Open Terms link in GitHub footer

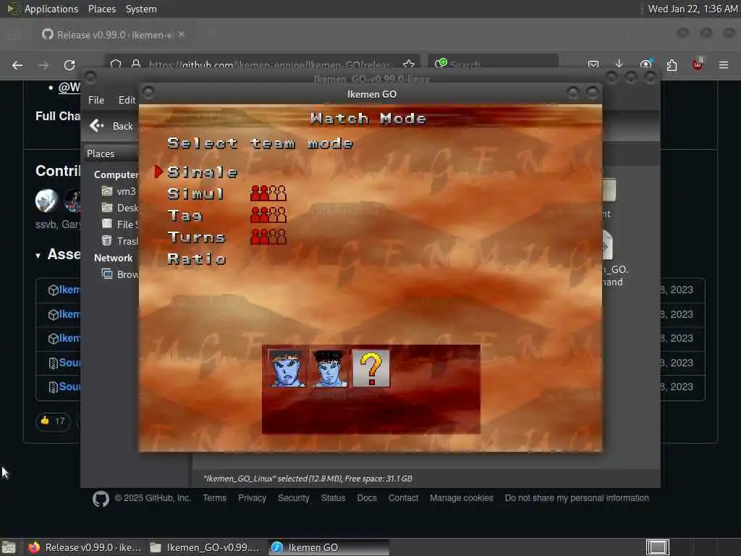pyautogui.click(x=214, y=498)
